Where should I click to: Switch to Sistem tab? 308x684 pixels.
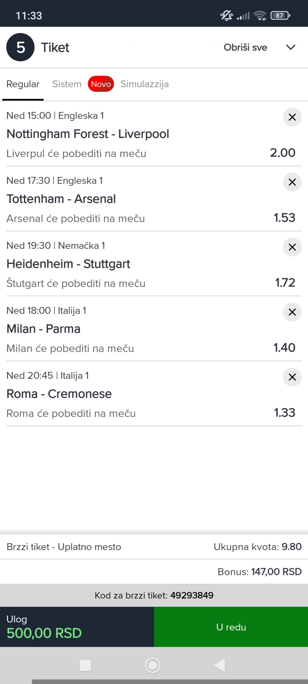tap(67, 84)
